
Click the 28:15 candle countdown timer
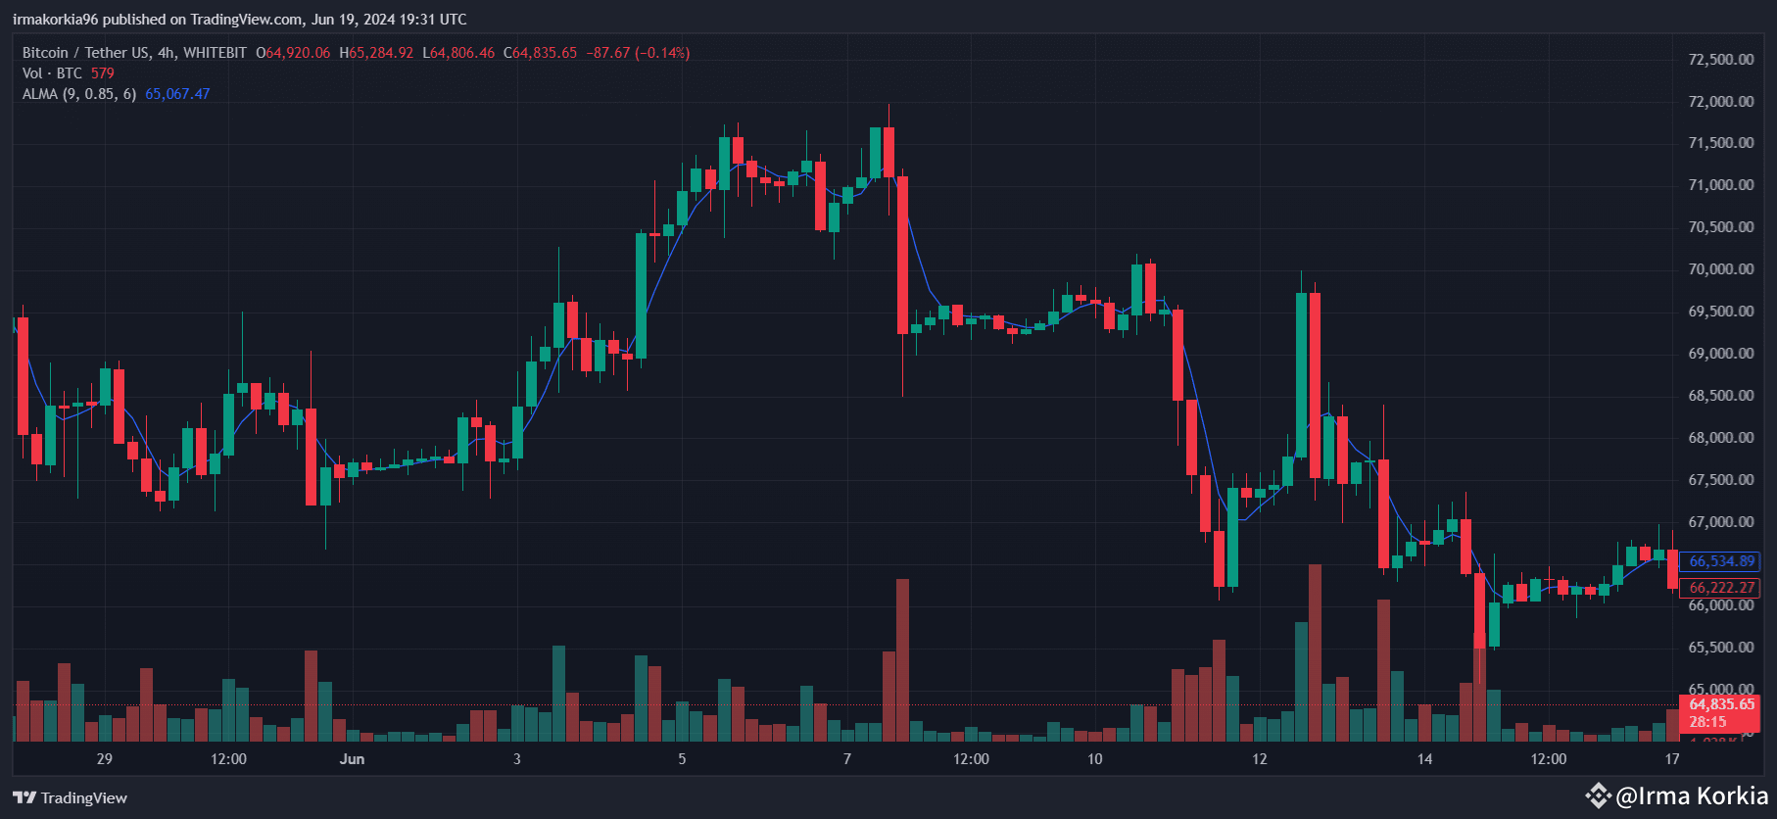click(x=1707, y=722)
